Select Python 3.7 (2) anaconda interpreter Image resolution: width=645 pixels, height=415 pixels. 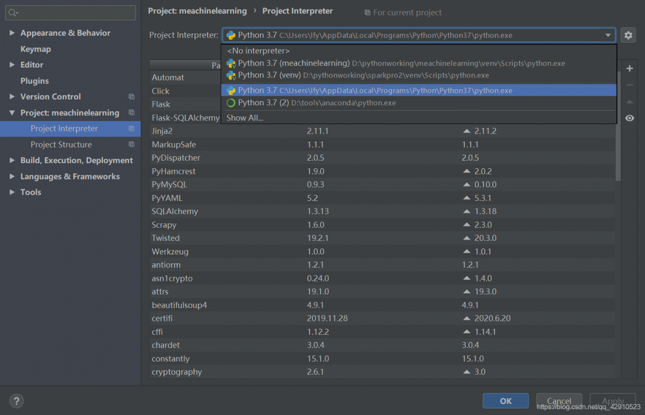tap(419, 103)
